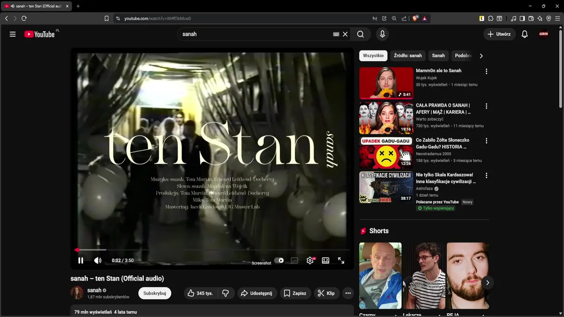
Task: Open the notifications bell
Action: tap(525, 34)
